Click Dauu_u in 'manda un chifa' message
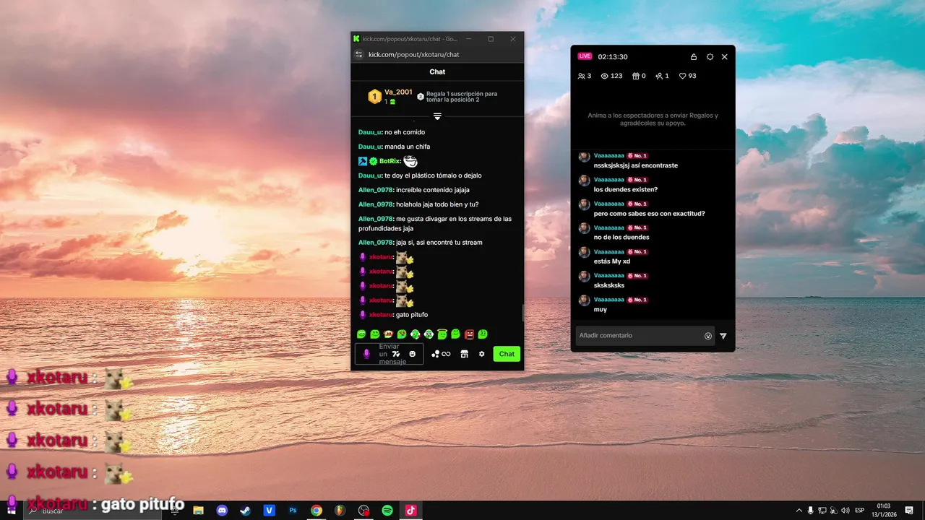The image size is (925, 520). (x=369, y=147)
